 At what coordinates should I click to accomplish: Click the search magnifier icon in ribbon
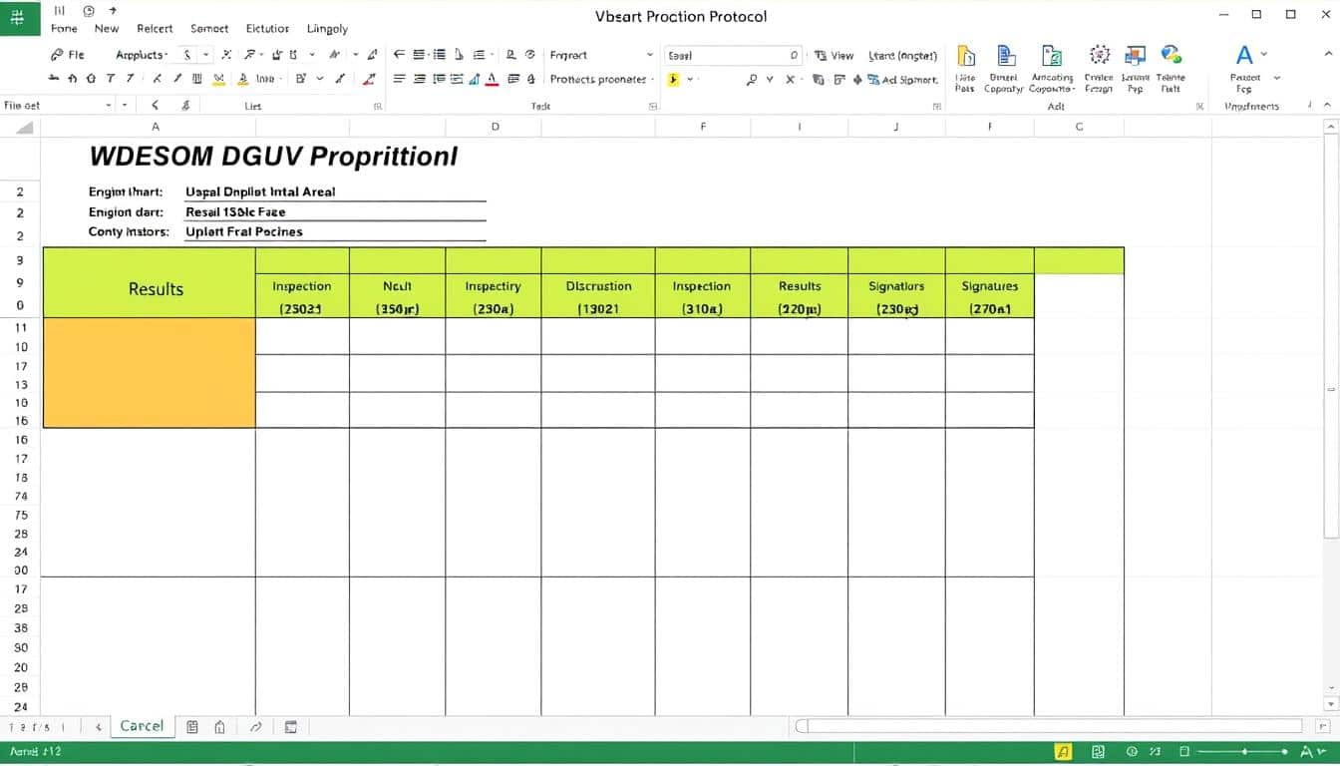click(752, 79)
